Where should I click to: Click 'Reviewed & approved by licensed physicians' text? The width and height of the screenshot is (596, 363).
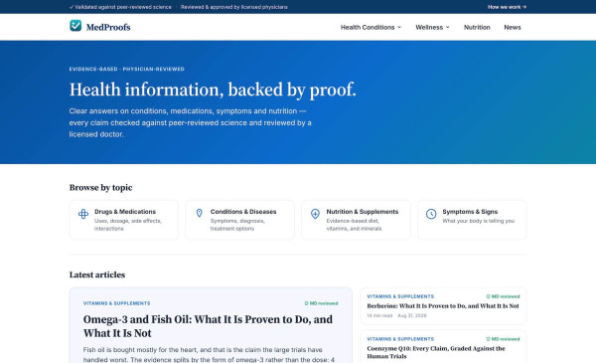[x=234, y=7]
